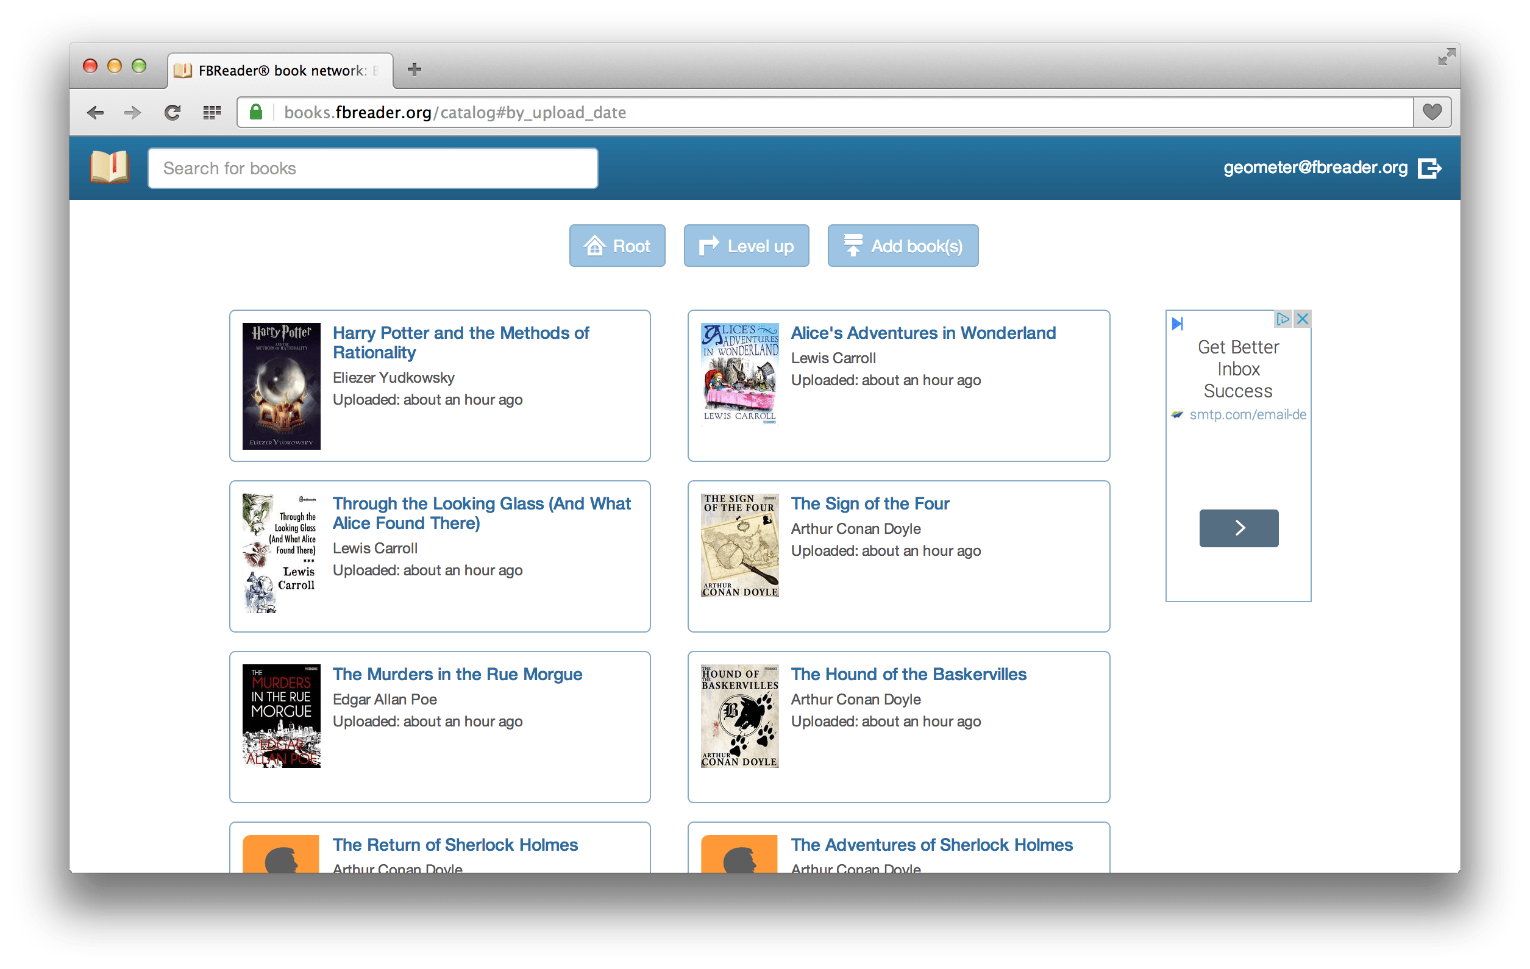Click the browser back arrow
The image size is (1530, 969).
[x=95, y=113]
